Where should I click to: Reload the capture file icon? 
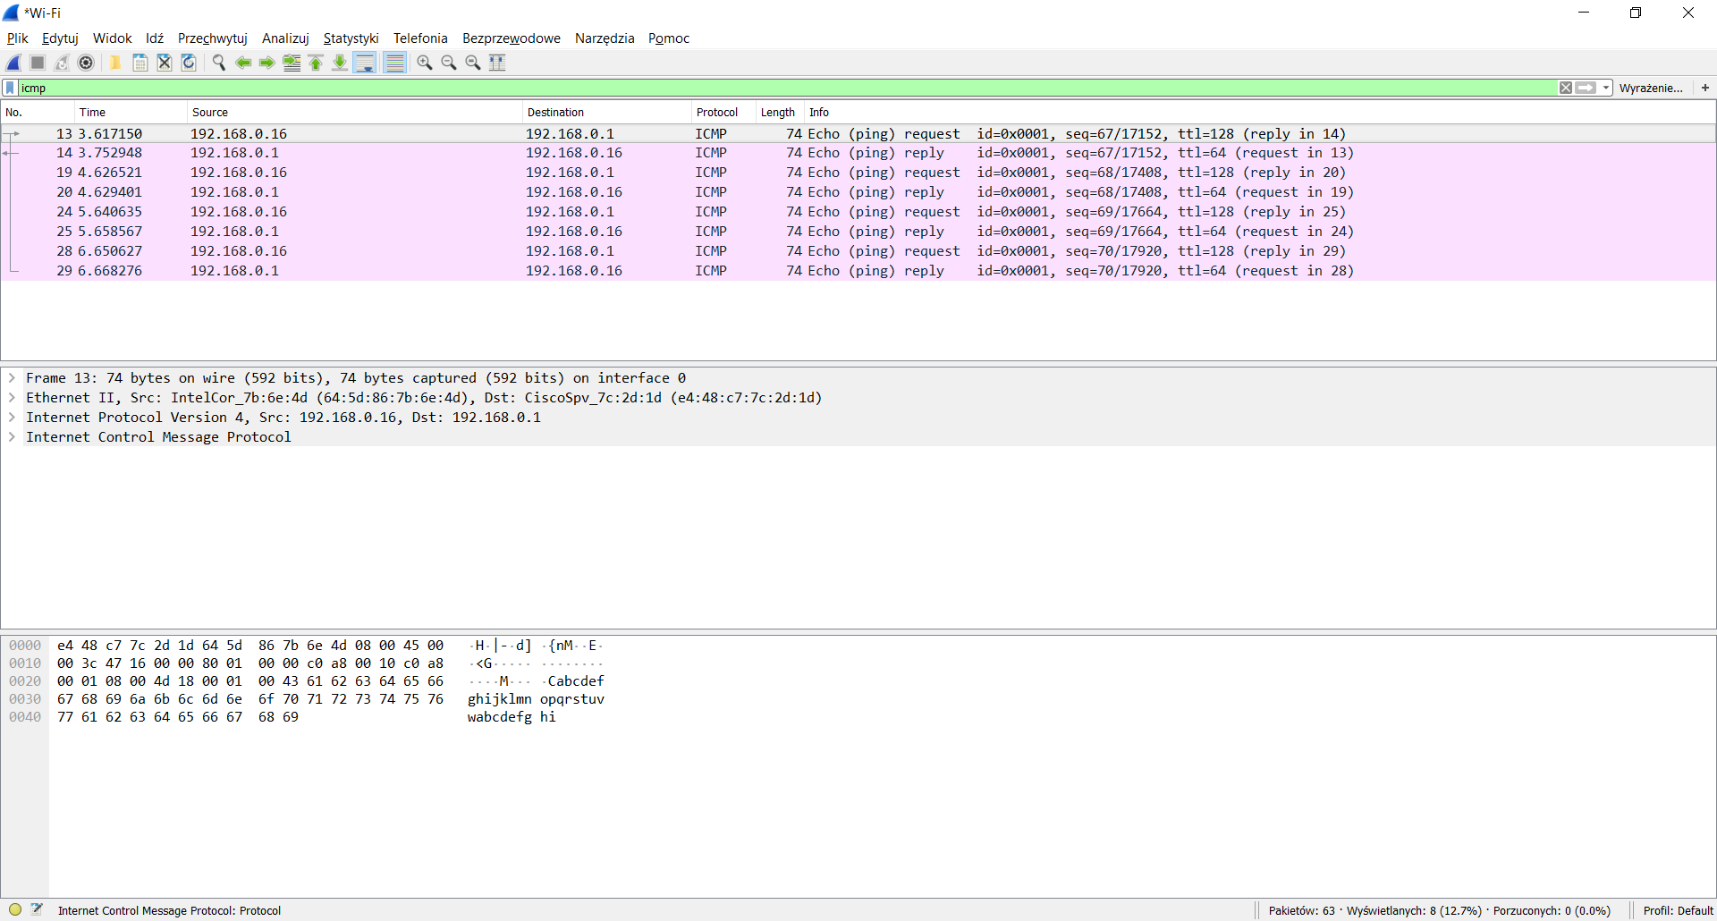189,63
